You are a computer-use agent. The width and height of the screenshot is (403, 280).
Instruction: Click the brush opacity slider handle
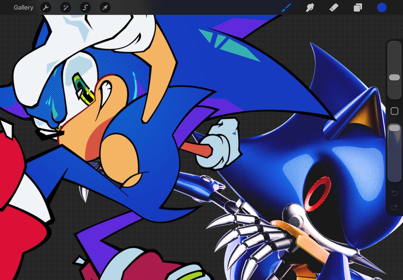pos(394,128)
